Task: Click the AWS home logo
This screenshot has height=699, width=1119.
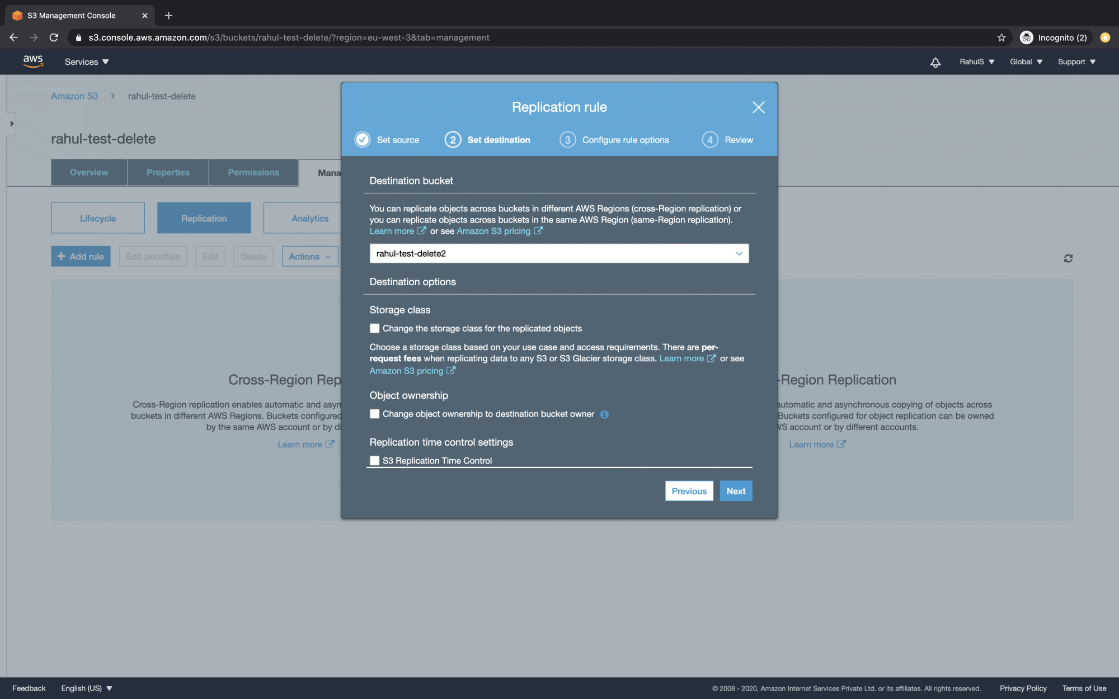Action: (x=33, y=62)
